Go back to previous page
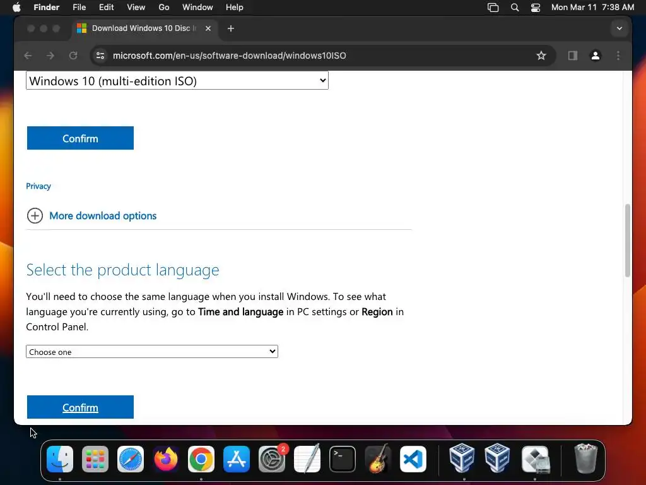The height and width of the screenshot is (485, 646). [x=28, y=56]
